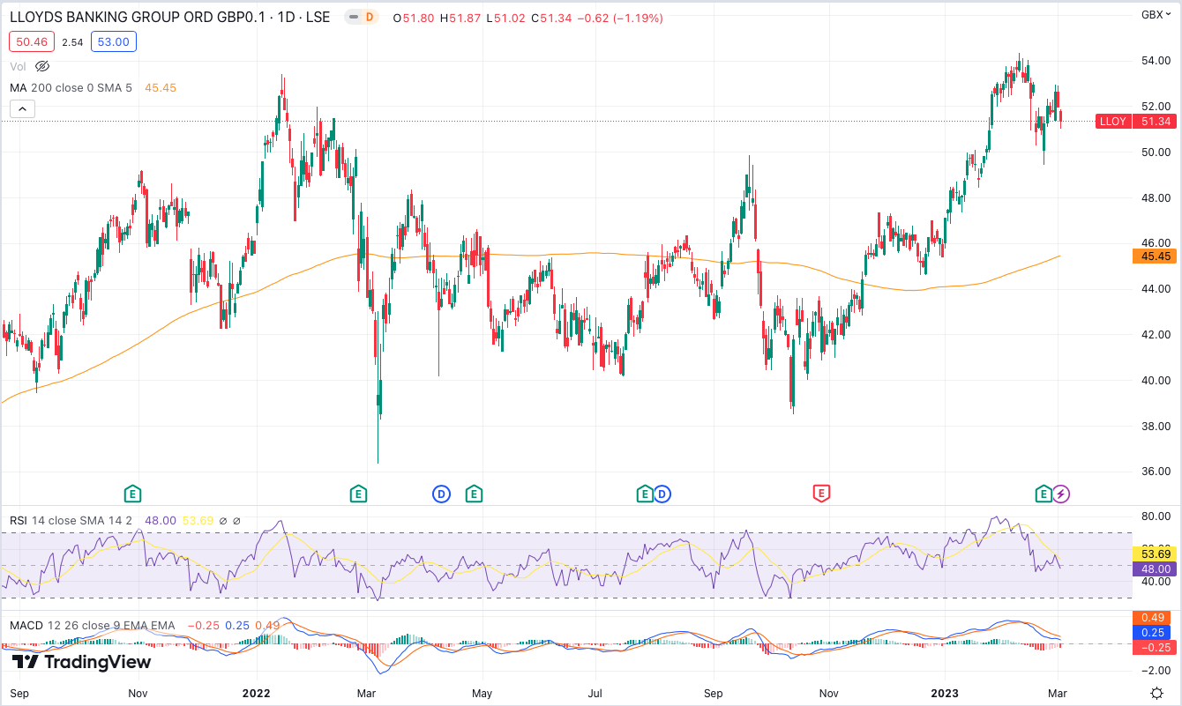The image size is (1182, 706).
Task: Open chart settings gear icon
Action: (1156, 693)
